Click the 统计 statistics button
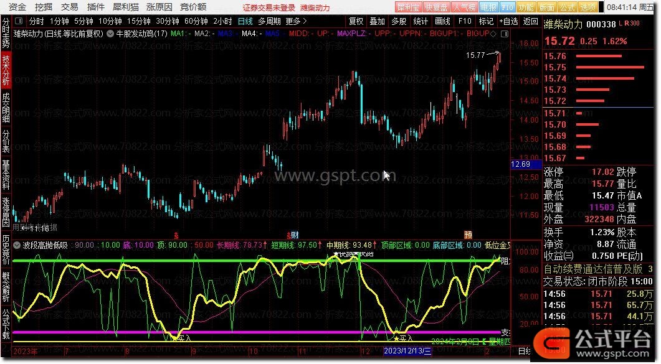 (421, 21)
